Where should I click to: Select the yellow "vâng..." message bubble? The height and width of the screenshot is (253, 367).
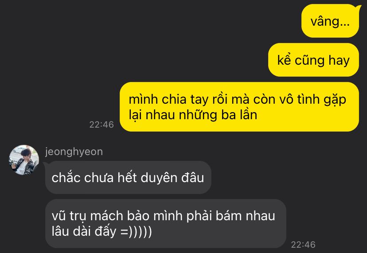330,21
